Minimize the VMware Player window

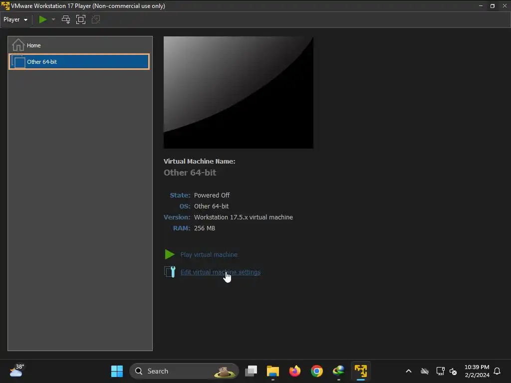[x=481, y=6]
